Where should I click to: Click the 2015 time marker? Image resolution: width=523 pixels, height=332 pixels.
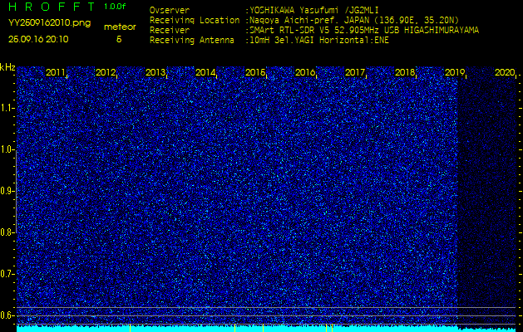pos(255,72)
